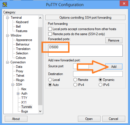Collapse the Window tree node
130x125 pixels.
7,35
